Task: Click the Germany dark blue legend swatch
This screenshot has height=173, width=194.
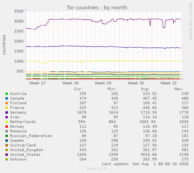Action: [7, 112]
